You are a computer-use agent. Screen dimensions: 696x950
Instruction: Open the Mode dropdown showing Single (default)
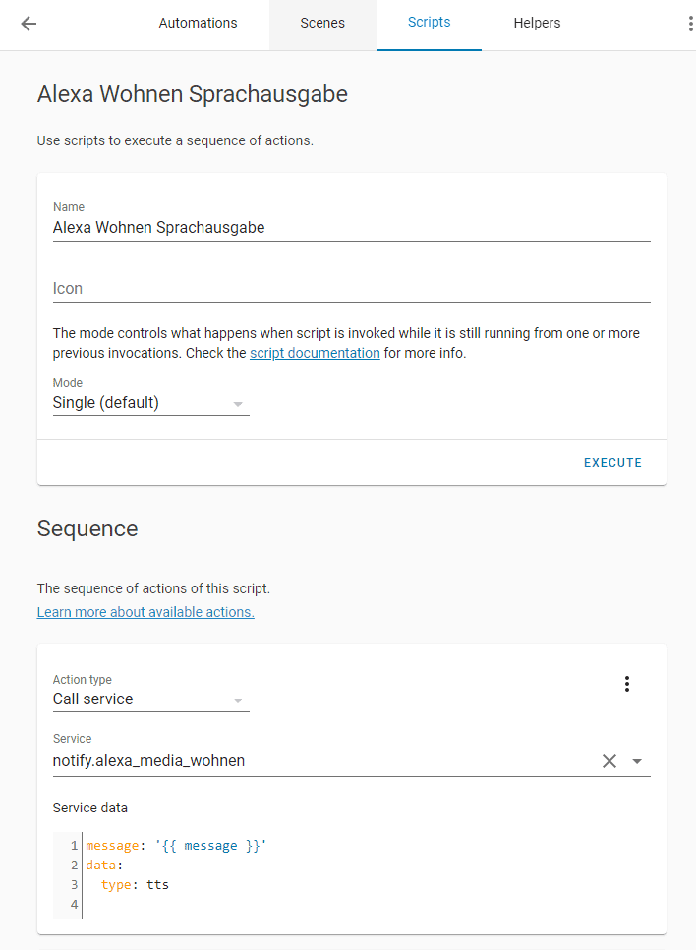150,403
